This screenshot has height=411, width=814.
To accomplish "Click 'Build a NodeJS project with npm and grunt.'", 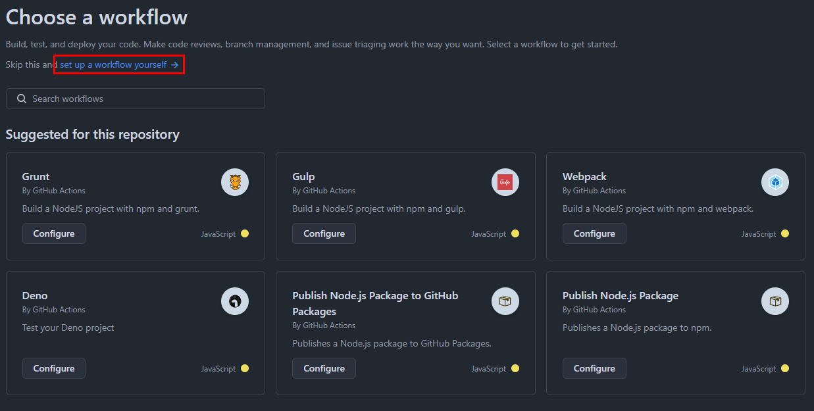I will click(x=111, y=208).
